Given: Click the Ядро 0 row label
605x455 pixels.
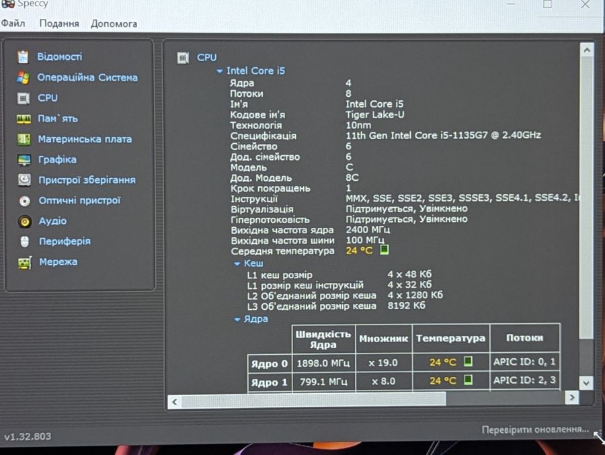Looking at the screenshot, I should pos(270,364).
